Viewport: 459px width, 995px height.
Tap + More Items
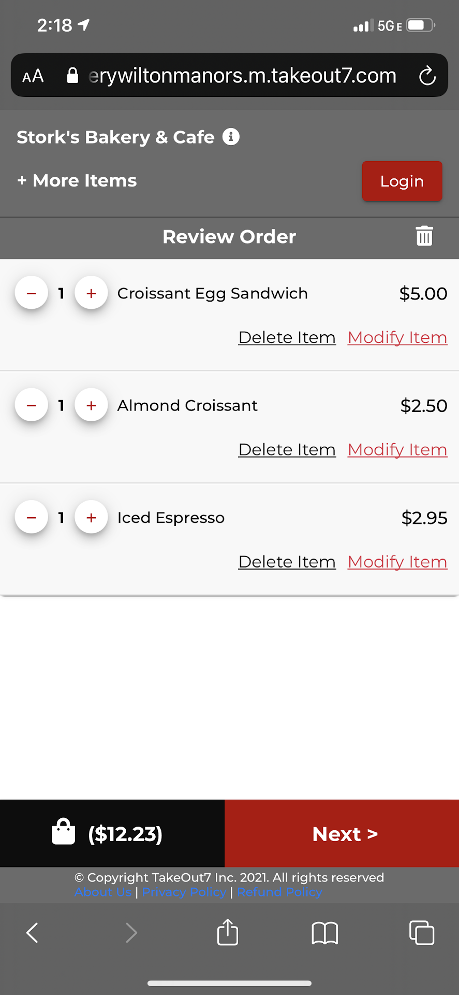pos(77,180)
